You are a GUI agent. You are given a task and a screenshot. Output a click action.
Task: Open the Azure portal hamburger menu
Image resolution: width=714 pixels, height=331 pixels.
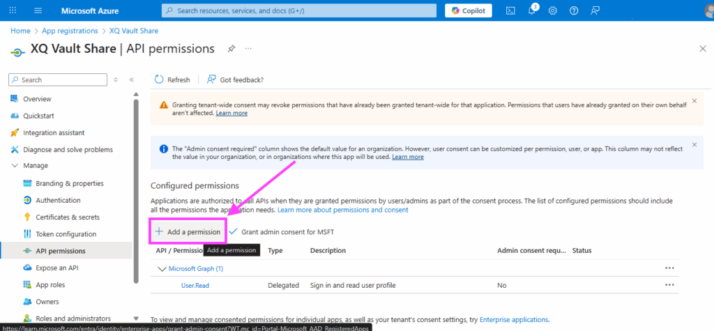[x=38, y=10]
